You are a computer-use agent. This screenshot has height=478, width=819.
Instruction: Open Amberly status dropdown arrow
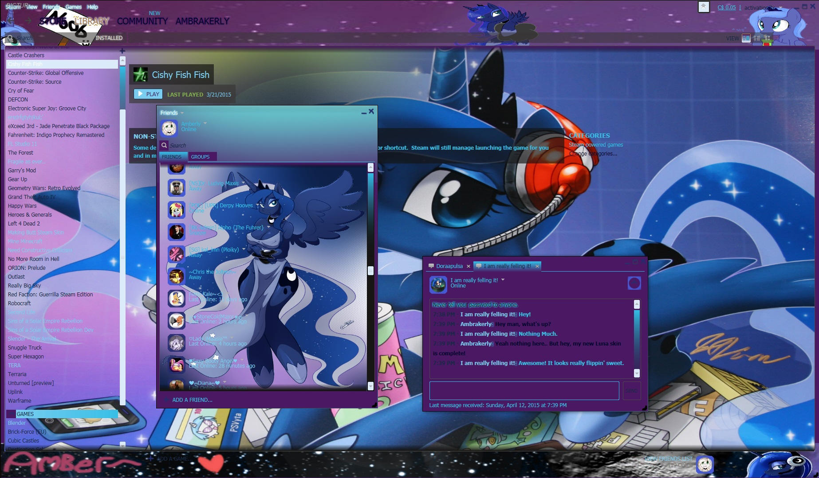tap(205, 124)
